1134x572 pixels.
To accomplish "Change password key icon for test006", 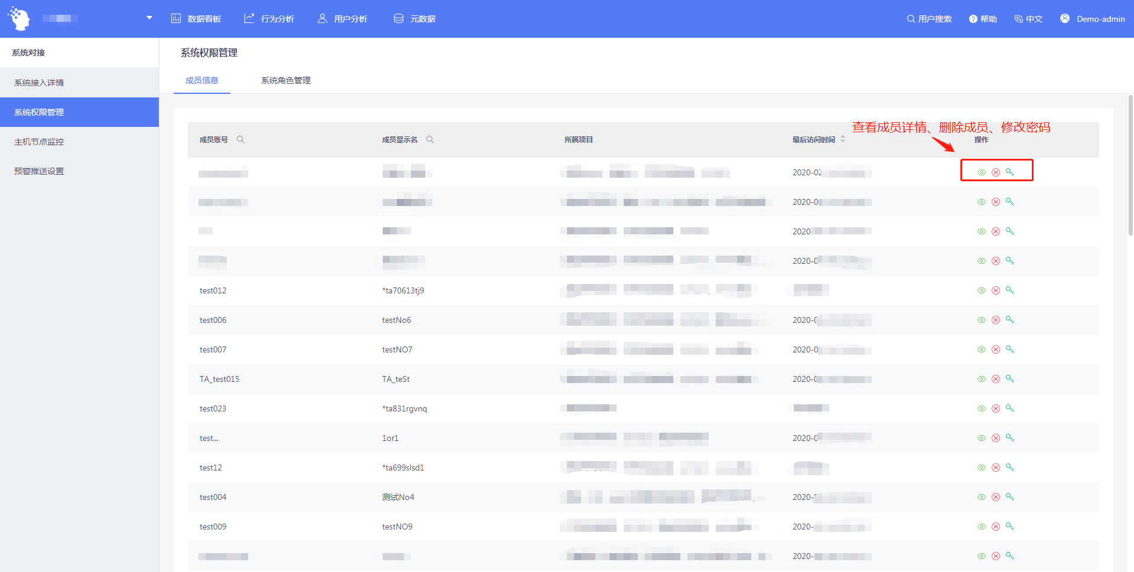I will tap(1010, 320).
